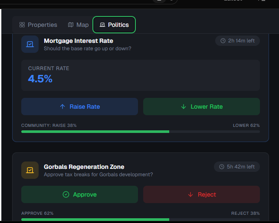Reject the Gorbals tax breaks proposal
Screen dimensions: 279x223
(x=201, y=194)
